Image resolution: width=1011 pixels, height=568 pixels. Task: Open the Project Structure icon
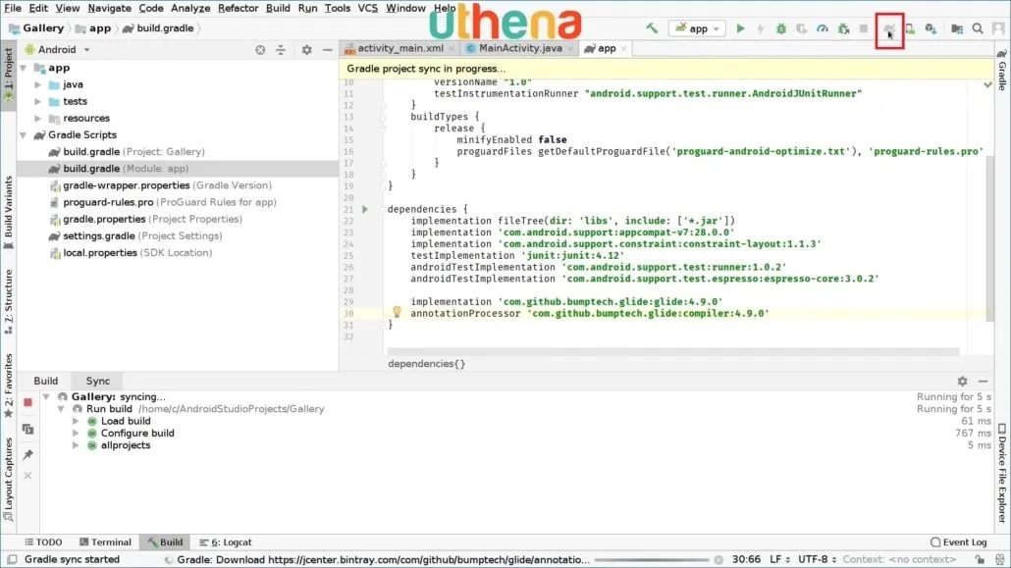coord(957,28)
